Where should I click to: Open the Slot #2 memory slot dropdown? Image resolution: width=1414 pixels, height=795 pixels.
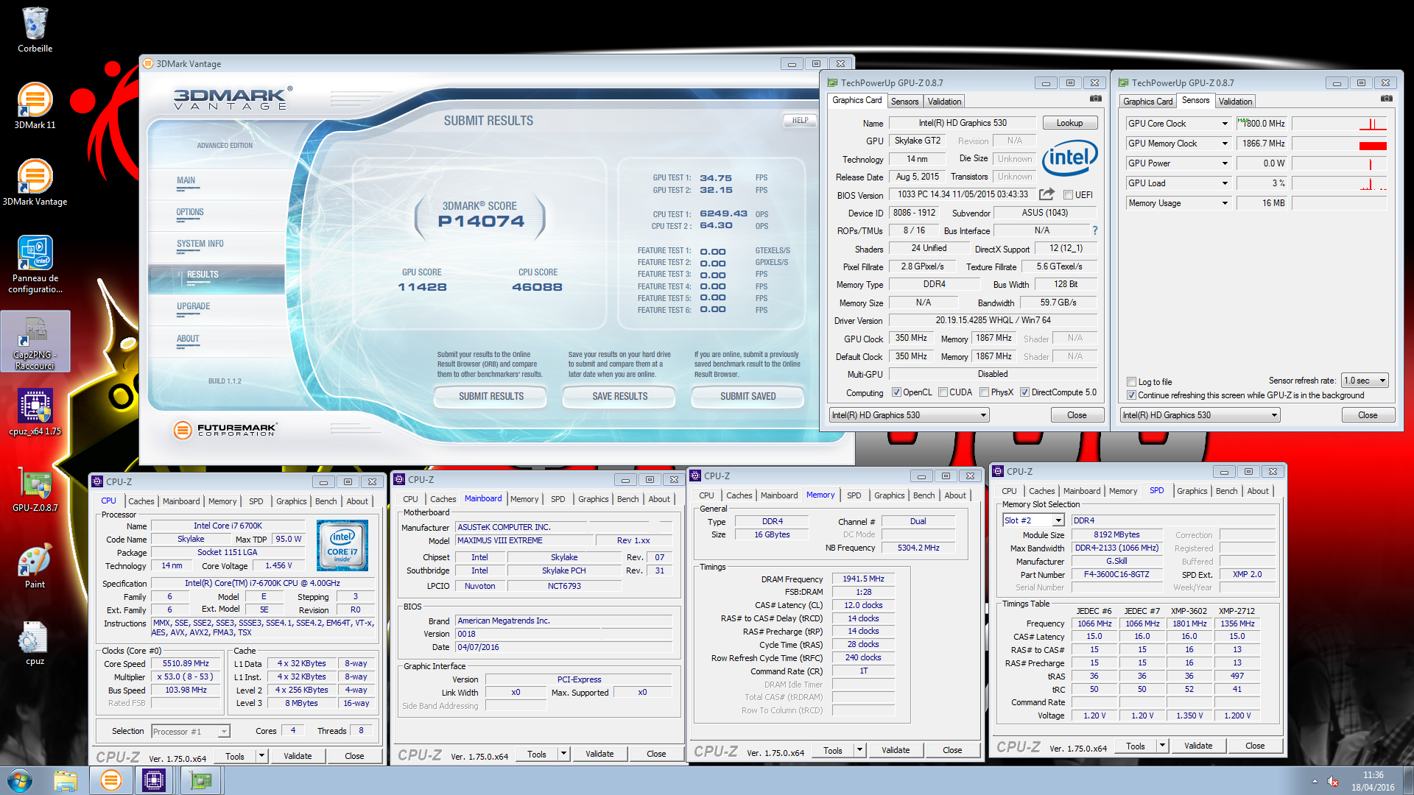(1033, 520)
